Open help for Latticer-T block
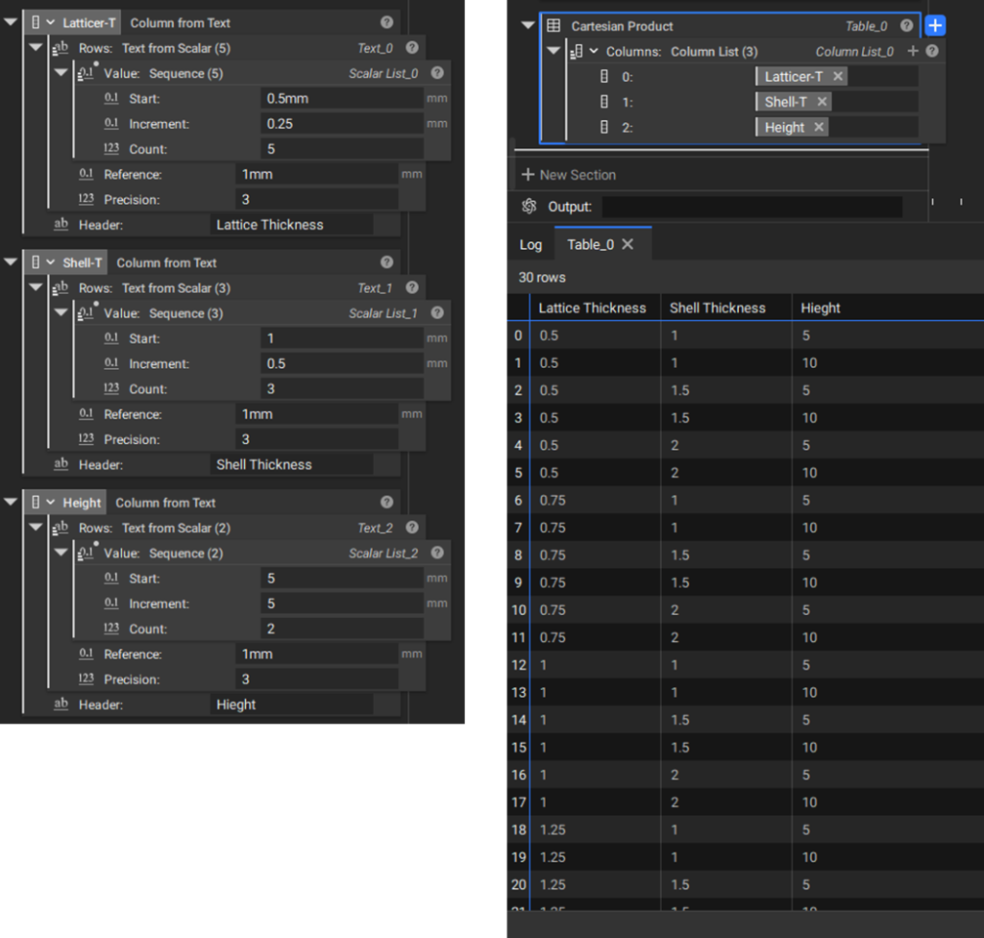 (386, 23)
